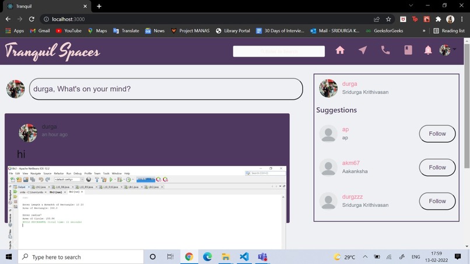Click the navbar search field
The image size is (470, 264).
(x=279, y=51)
